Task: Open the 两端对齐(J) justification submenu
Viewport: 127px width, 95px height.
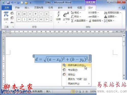Action: click(76, 84)
